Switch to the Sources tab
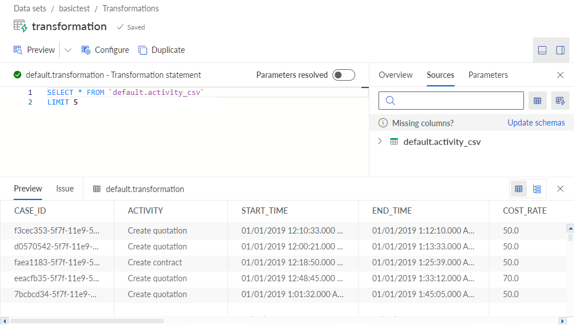 440,75
